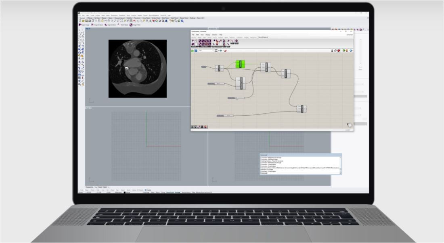444x243 pixels.
Task: Click the Command window vertical scrollbar
Action: click(x=341, y=165)
